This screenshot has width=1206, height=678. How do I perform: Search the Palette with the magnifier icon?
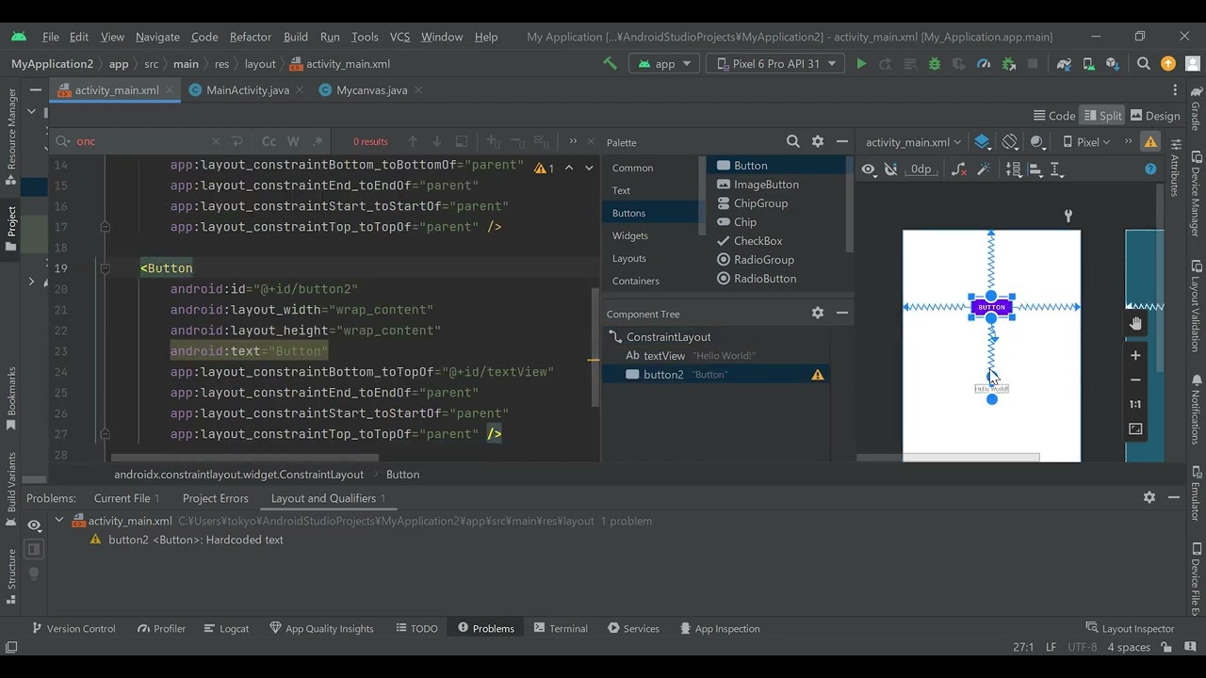coord(793,141)
